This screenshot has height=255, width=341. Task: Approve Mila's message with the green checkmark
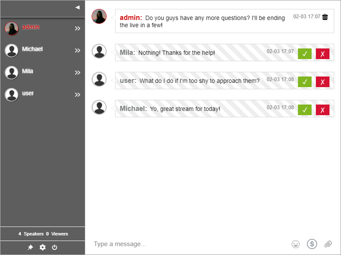point(305,54)
